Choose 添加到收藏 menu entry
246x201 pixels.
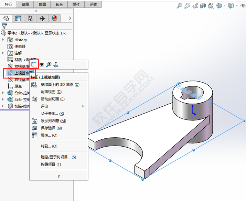59,121
